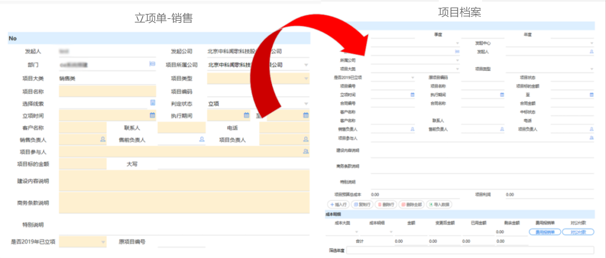This screenshot has width=606, height=258.
Task: Click the 筛选年度 input field
Action: point(470,250)
